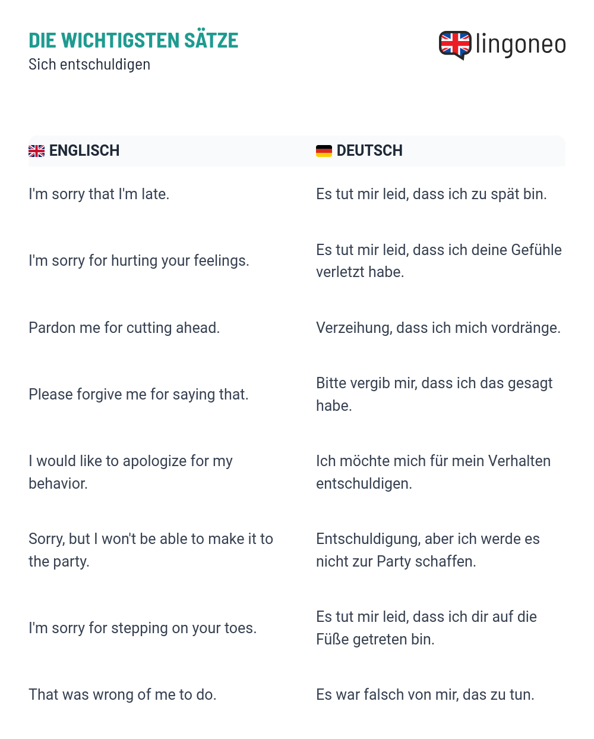The height and width of the screenshot is (739, 594).
Task: Click "Pardon me for cutting ahead."
Action: pyautogui.click(x=124, y=328)
